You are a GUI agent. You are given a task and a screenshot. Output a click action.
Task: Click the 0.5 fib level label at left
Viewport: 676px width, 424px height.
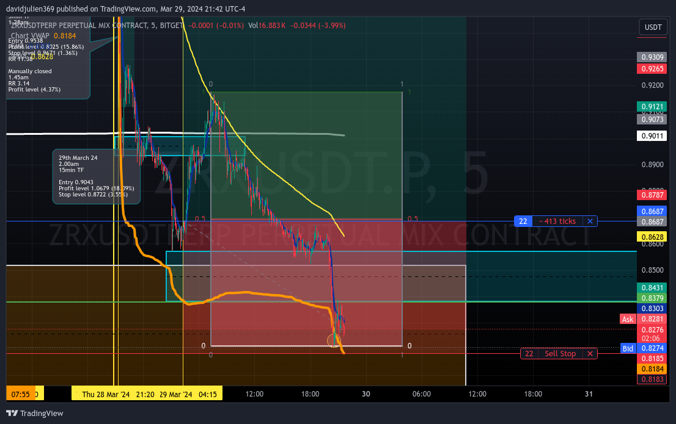(x=200, y=218)
